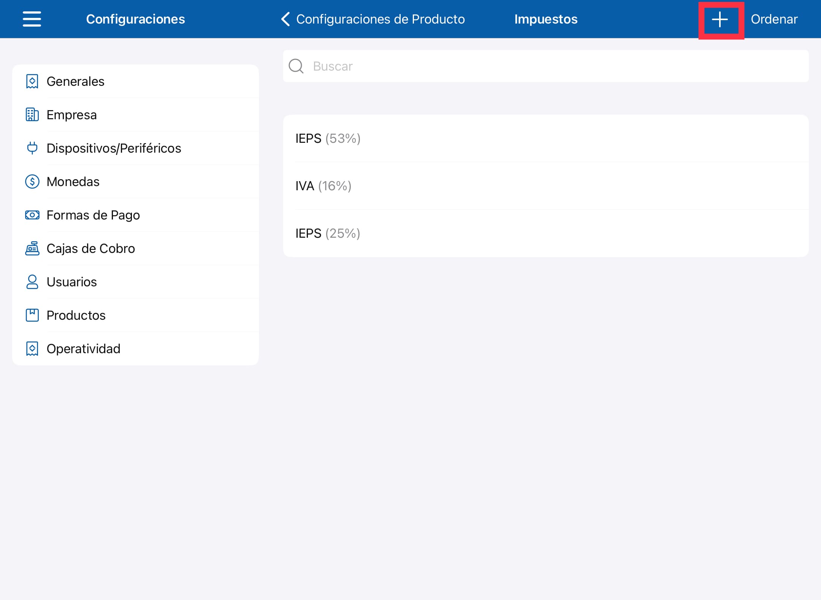
Task: Click the Operatividad receipt icon
Action: click(x=32, y=349)
